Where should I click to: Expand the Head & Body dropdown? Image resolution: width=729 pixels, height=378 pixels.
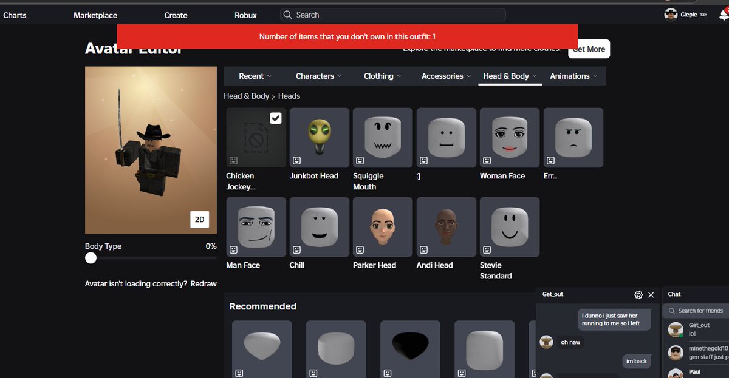click(510, 76)
